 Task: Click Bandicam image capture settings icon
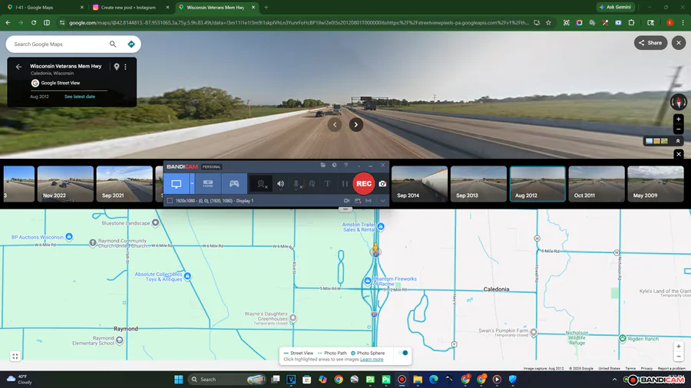click(358, 201)
